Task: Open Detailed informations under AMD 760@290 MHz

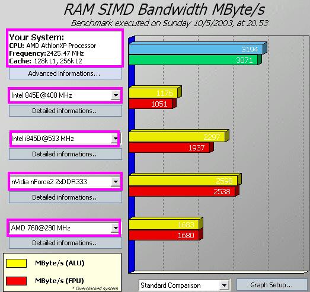Action: (x=65, y=243)
